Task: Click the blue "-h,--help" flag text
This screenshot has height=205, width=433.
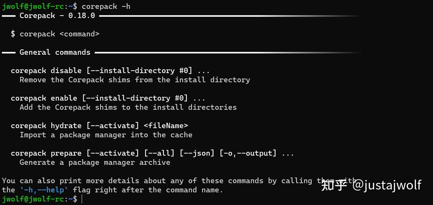Action: pos(44,190)
